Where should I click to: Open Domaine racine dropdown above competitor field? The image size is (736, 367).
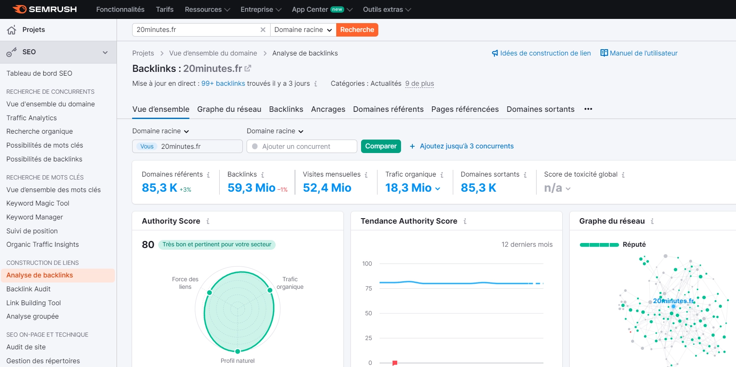pyautogui.click(x=275, y=131)
